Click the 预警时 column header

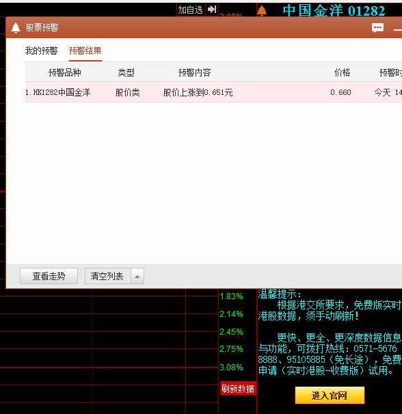390,72
